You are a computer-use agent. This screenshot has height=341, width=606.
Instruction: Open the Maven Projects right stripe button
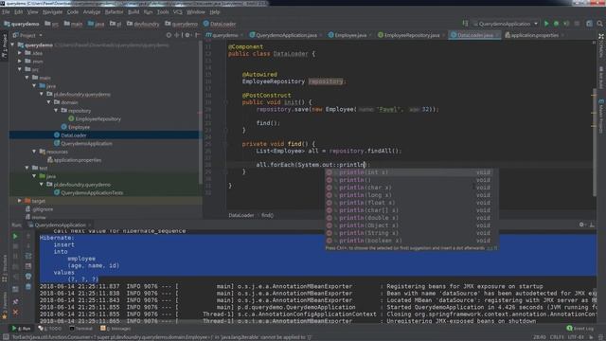tap(601, 116)
